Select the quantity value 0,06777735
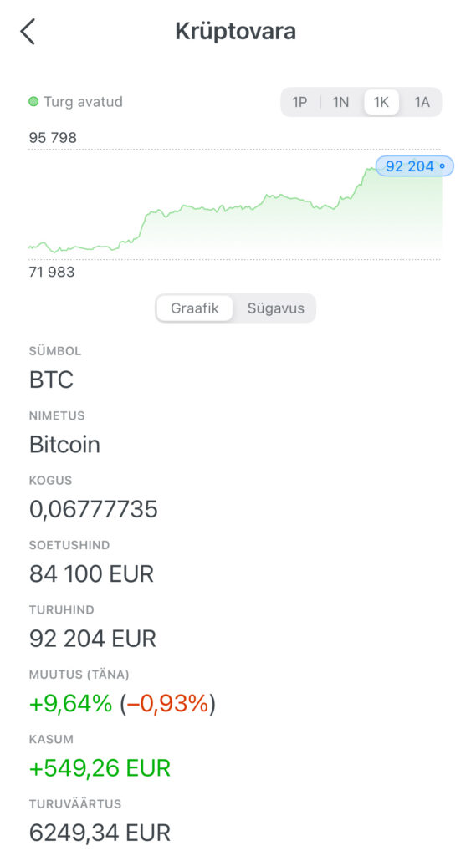 pyautogui.click(x=94, y=509)
